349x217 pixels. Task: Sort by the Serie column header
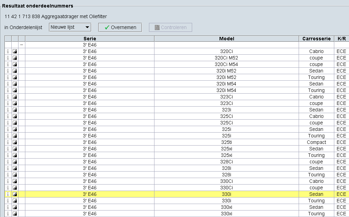(x=90, y=39)
